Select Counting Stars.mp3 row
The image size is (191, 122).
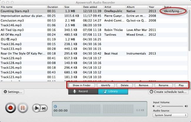point(94,11)
